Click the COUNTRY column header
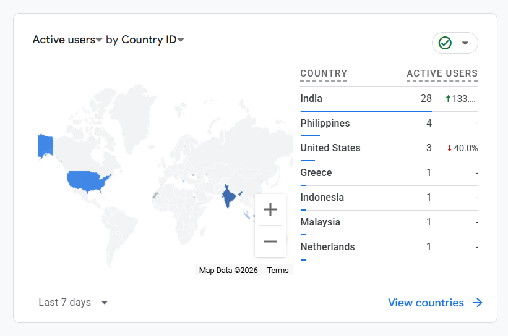 pos(324,73)
